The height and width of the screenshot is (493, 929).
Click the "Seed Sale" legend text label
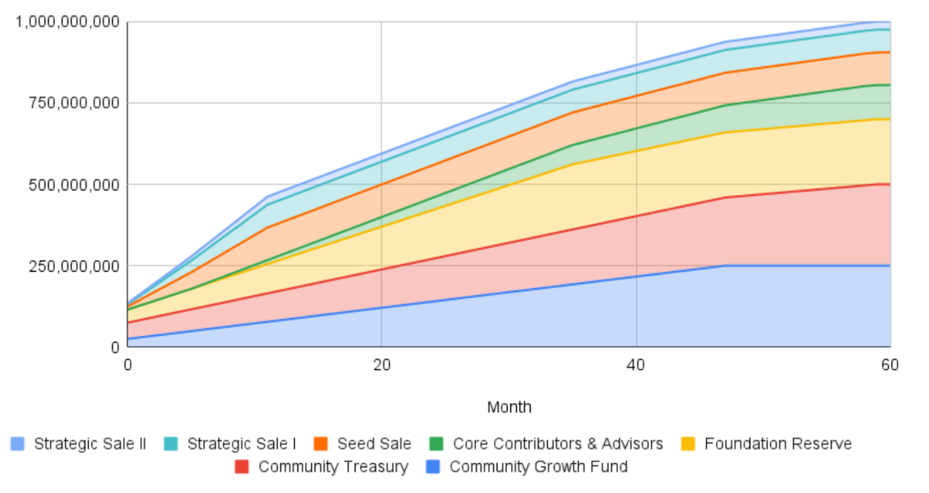pyautogui.click(x=374, y=444)
